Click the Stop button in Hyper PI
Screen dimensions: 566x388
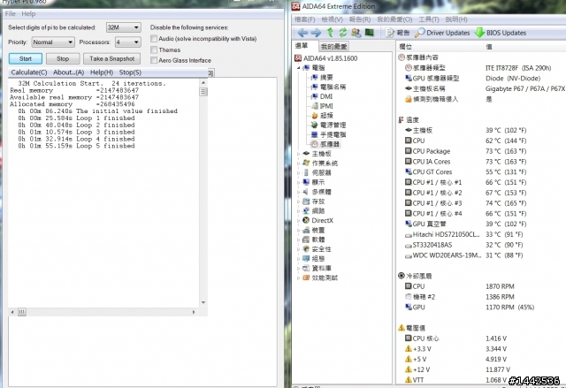(63, 58)
